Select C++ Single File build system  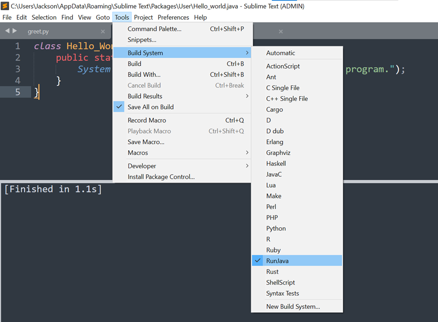click(297, 99)
